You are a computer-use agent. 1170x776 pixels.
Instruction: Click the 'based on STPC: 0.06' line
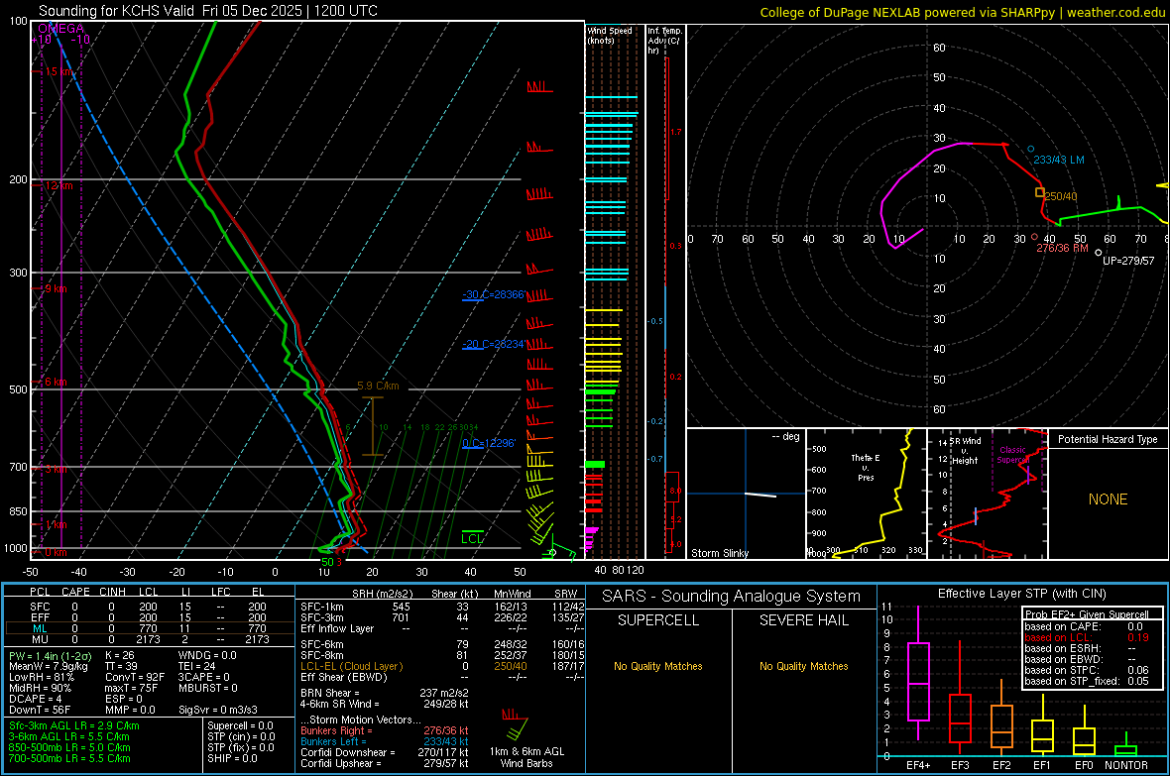point(1087,670)
